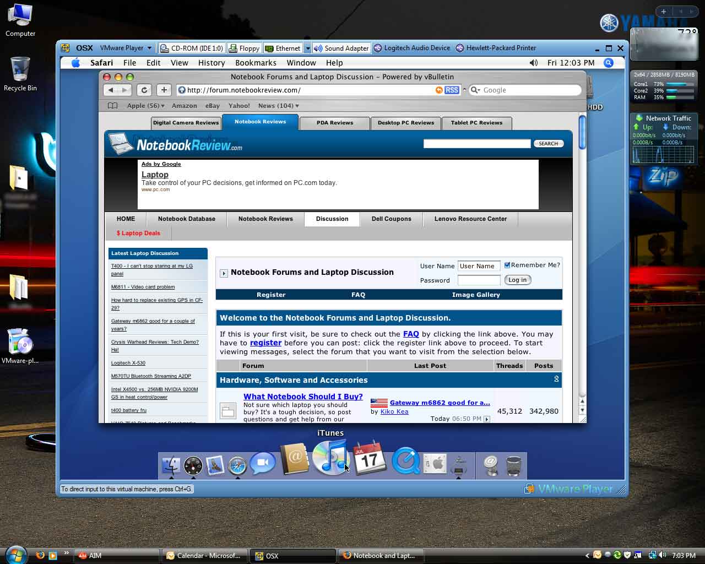The width and height of the screenshot is (705, 564).
Task: Open the dock's @ spring site shortcut
Action: tap(491, 466)
